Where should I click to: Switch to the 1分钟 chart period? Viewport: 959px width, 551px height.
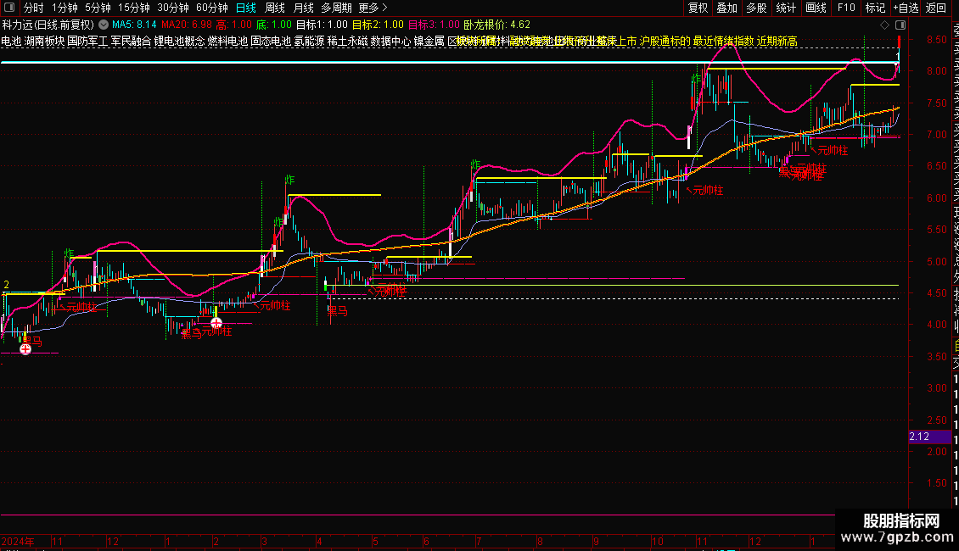click(x=64, y=8)
